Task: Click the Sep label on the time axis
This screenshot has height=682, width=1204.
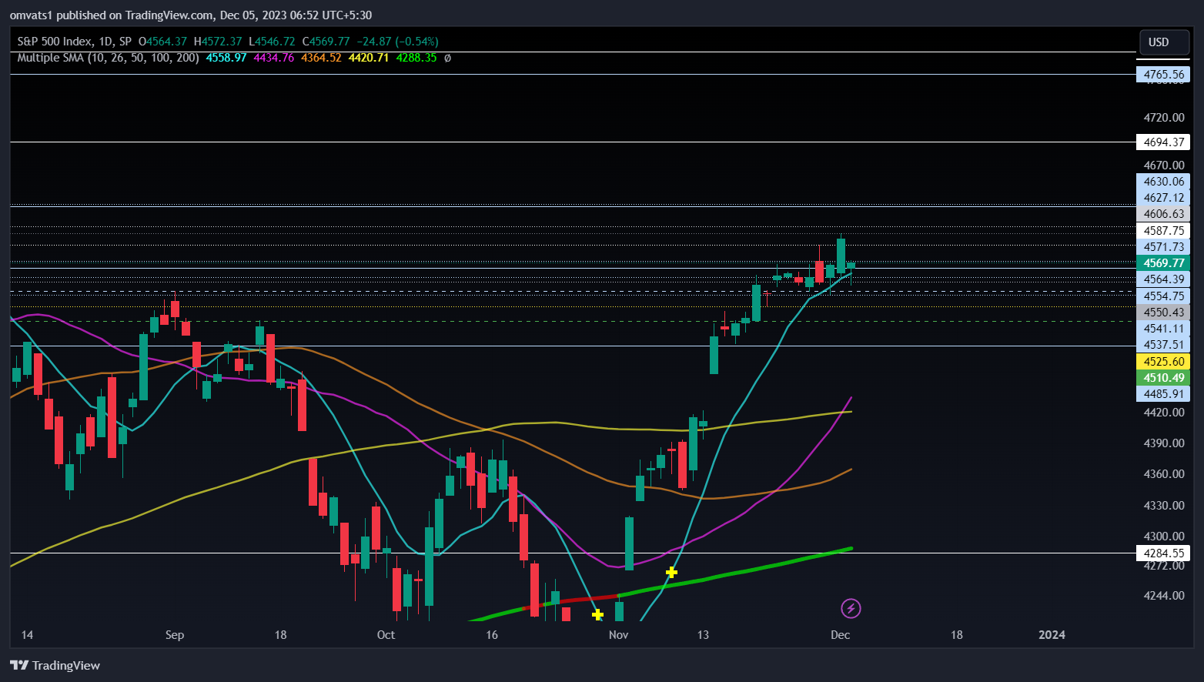Action: point(175,635)
